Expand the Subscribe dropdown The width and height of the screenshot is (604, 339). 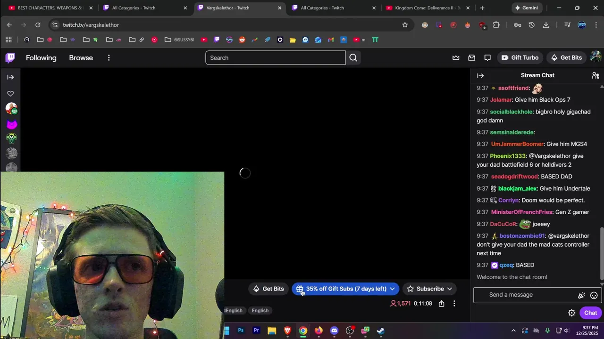click(x=449, y=289)
